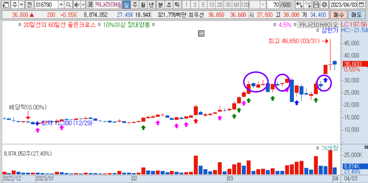Select the 120 interval button
Screen dimensions: 368x183
(x=245, y=4)
